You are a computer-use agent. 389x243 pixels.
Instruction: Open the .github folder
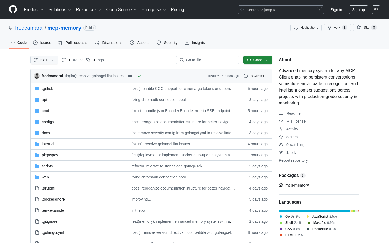48,89
